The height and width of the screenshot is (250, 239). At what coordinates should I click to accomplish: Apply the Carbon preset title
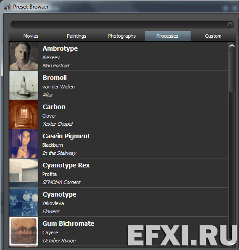54,107
